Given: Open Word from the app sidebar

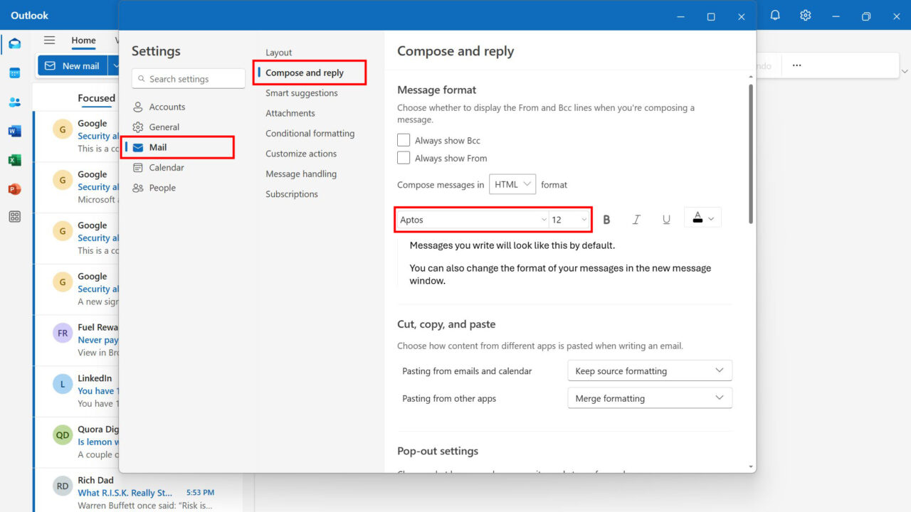Looking at the screenshot, I should coord(14,131).
